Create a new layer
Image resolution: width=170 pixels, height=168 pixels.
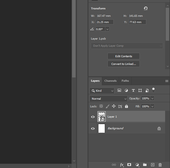pyautogui.click(x=153, y=165)
